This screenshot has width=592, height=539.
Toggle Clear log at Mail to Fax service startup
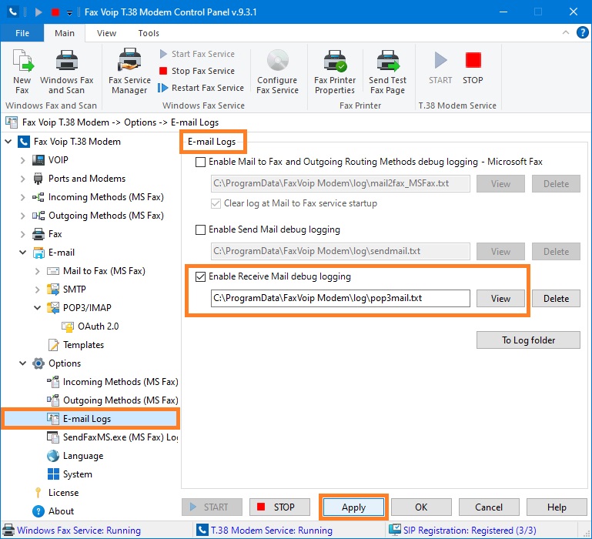[216, 203]
